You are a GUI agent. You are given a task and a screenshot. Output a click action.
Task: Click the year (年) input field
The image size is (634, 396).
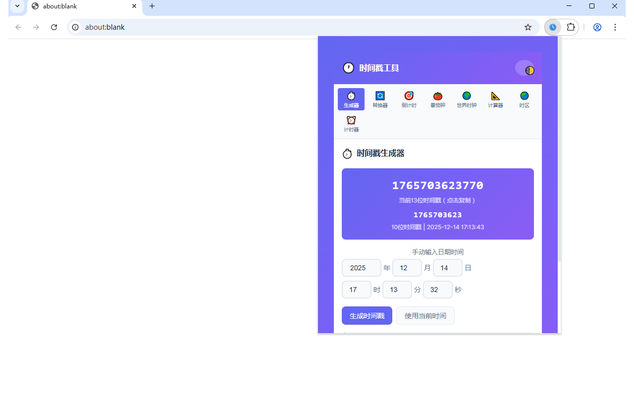361,267
